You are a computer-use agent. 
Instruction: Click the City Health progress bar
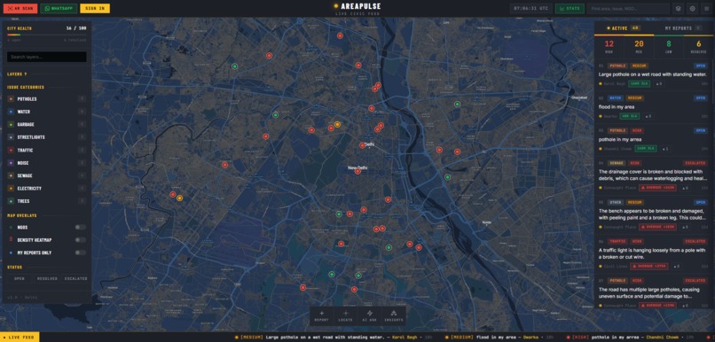(46, 35)
